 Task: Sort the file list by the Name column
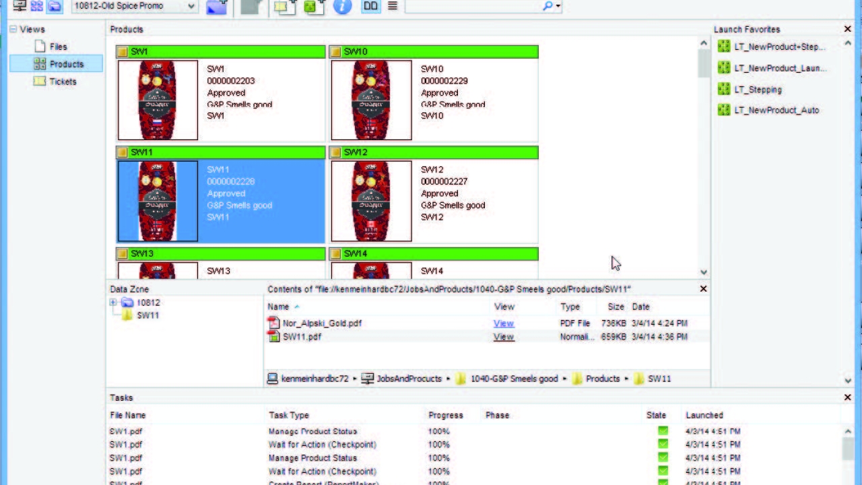[x=278, y=306]
